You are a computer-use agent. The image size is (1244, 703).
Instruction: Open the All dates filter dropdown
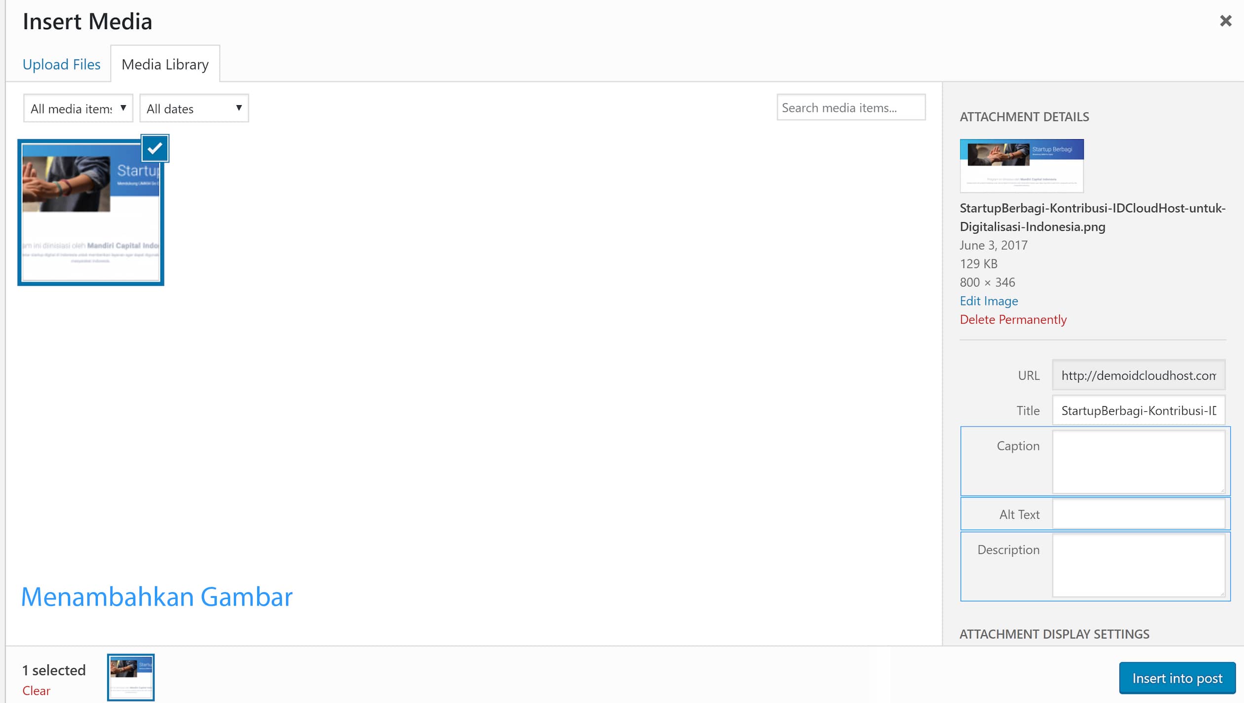coord(194,108)
